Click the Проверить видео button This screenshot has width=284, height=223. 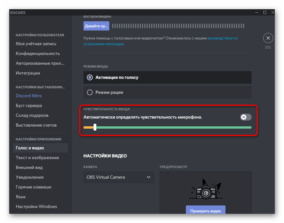205,211
